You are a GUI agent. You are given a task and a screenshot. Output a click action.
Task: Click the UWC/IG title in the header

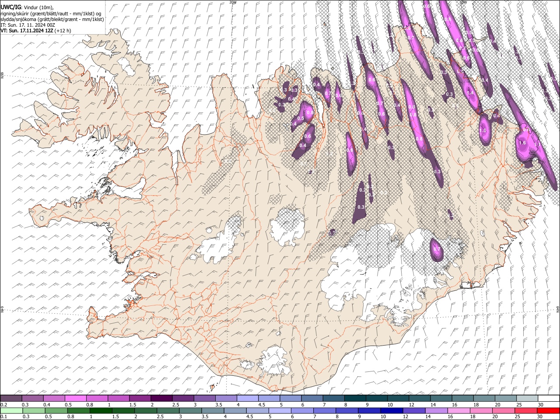tap(10, 7)
